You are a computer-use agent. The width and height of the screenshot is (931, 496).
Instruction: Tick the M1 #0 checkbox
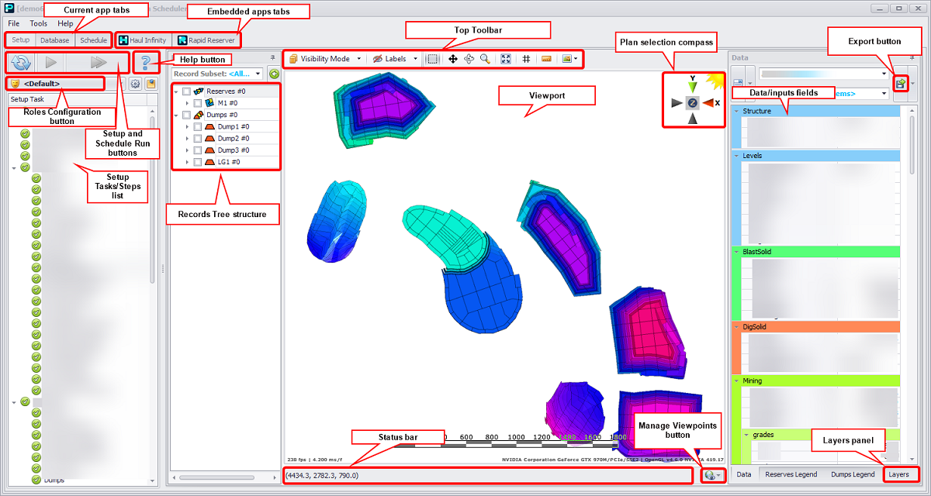click(x=198, y=103)
